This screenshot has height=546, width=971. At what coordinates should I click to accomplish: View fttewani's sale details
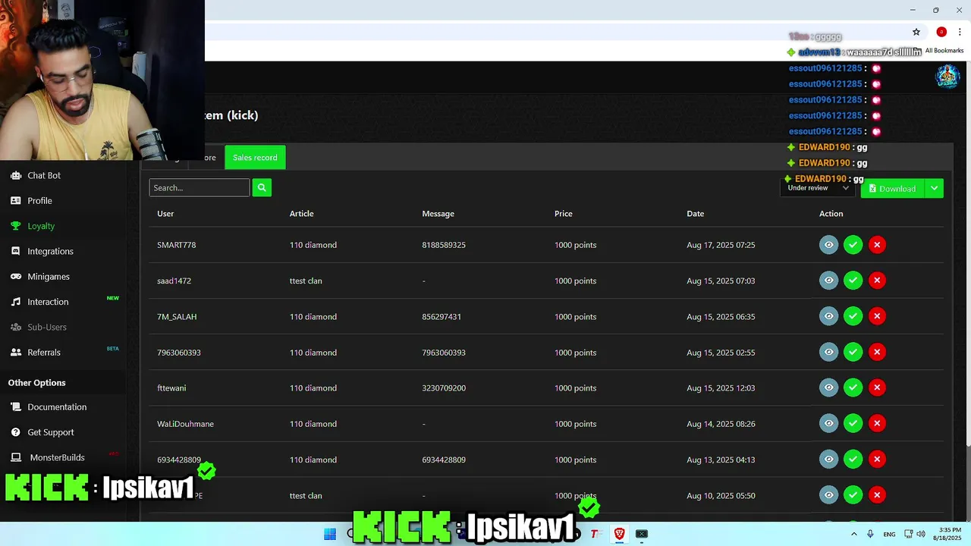(x=828, y=388)
